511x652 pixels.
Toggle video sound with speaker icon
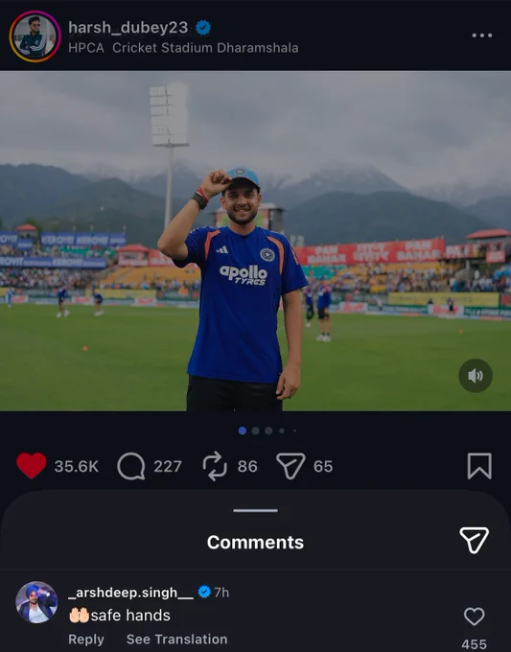476,376
